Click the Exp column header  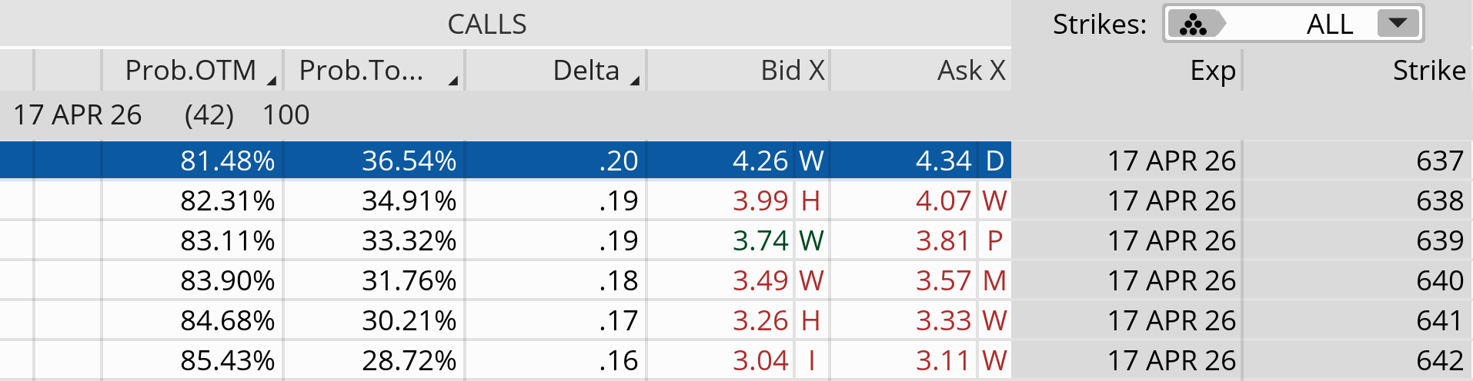pyautogui.click(x=1212, y=71)
